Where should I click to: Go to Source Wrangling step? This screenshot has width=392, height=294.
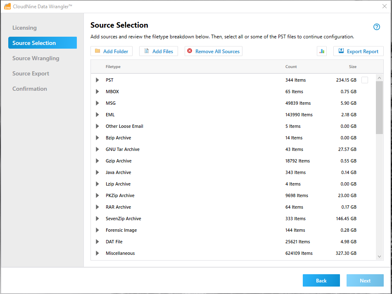(36, 58)
